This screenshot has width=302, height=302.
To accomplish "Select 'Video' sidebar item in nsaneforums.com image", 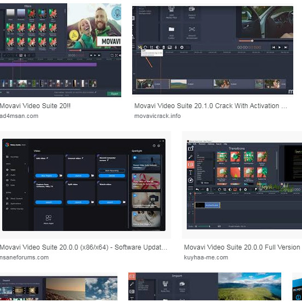I will click(x=11, y=170).
